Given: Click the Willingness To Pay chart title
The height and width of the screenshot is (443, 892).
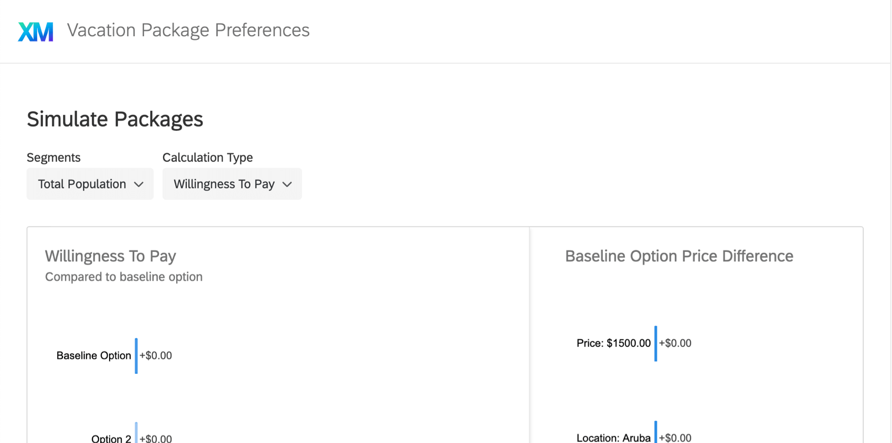Looking at the screenshot, I should click(x=110, y=256).
